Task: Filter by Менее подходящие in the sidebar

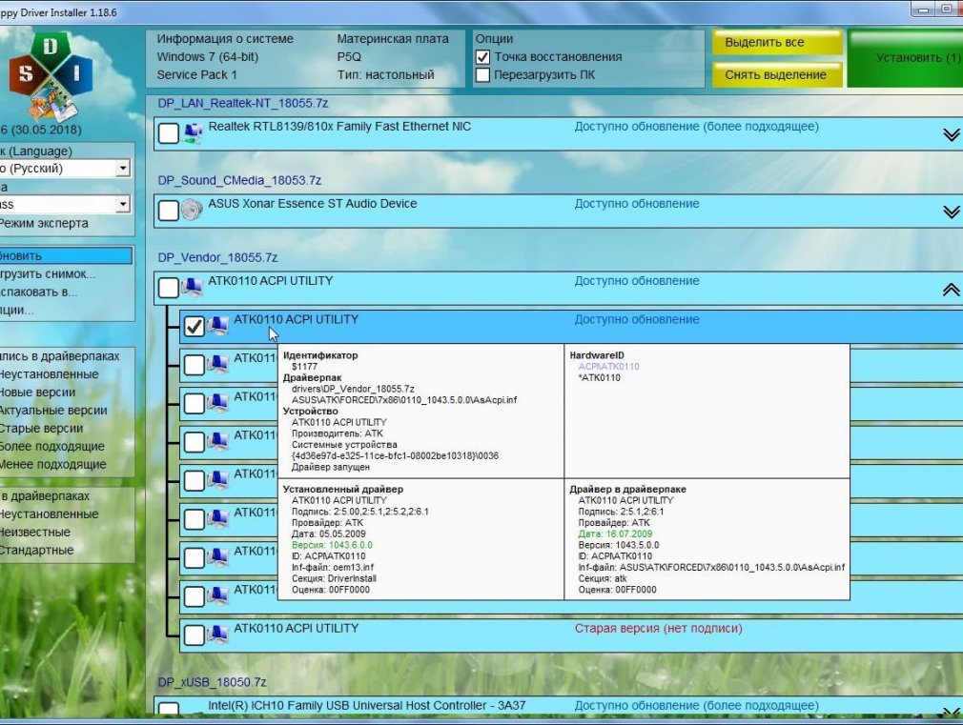Action: pos(52,464)
